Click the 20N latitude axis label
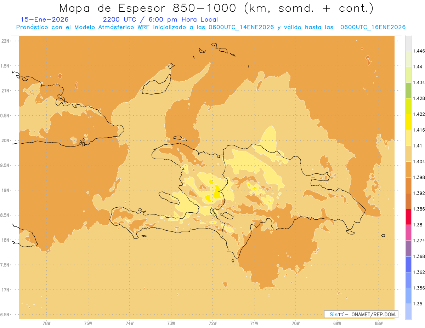425x328 pixels. click(5, 140)
